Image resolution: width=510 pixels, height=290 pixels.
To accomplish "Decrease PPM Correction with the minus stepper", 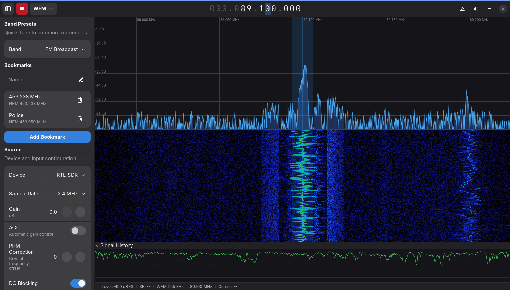I will point(66,257).
